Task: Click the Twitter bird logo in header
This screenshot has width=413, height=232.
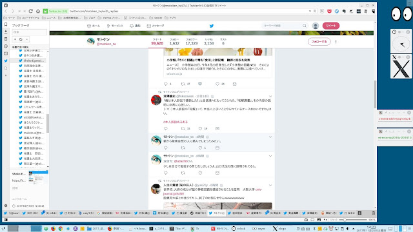Action: [212, 26]
